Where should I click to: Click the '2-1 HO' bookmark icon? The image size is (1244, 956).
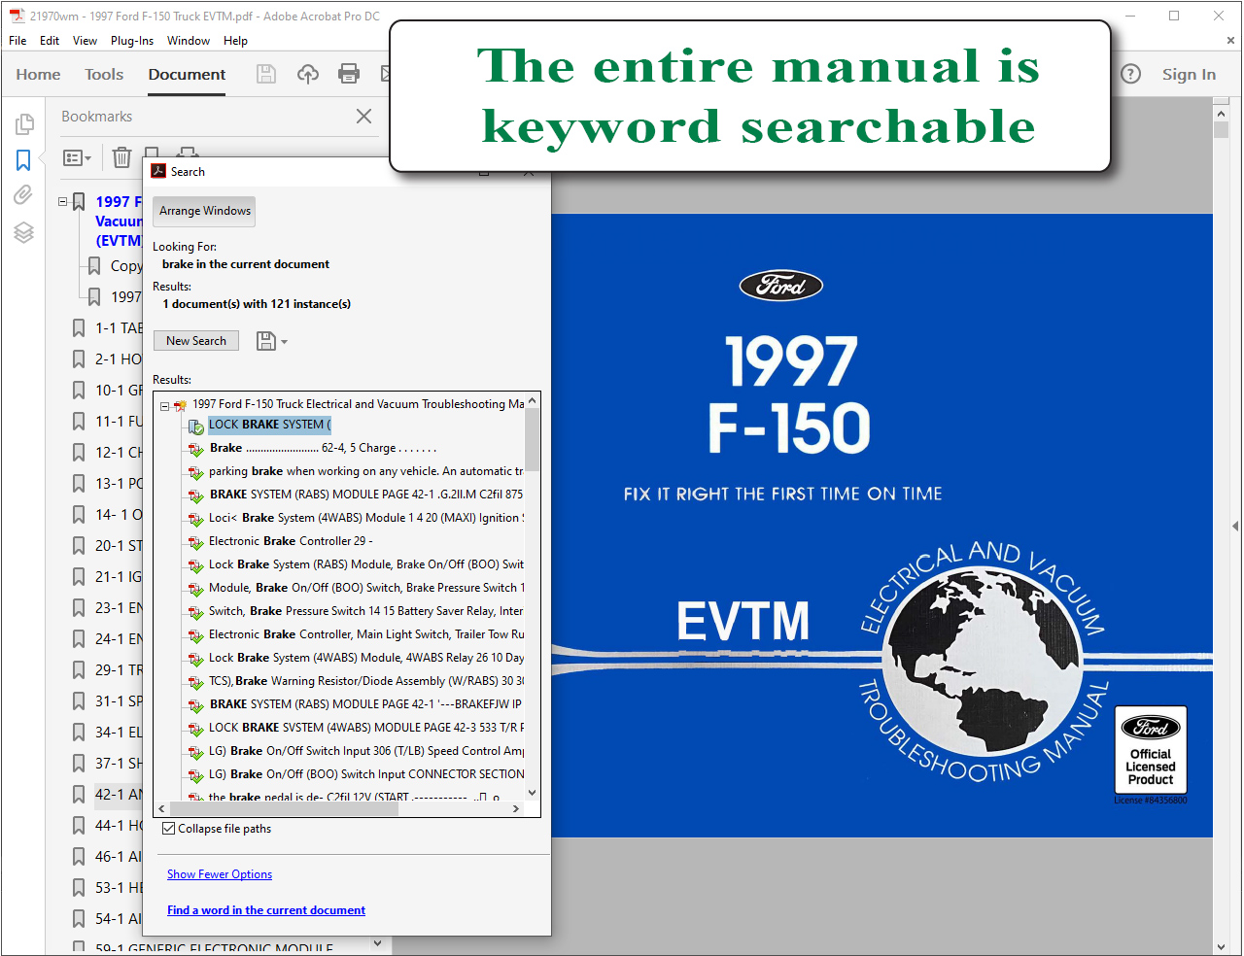click(79, 359)
